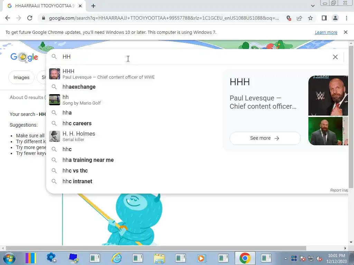This screenshot has width=354, height=265.
Task: Click the See more button on HHH card
Action: [x=265, y=138]
